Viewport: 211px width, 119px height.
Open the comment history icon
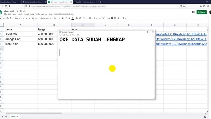click(193, 12)
